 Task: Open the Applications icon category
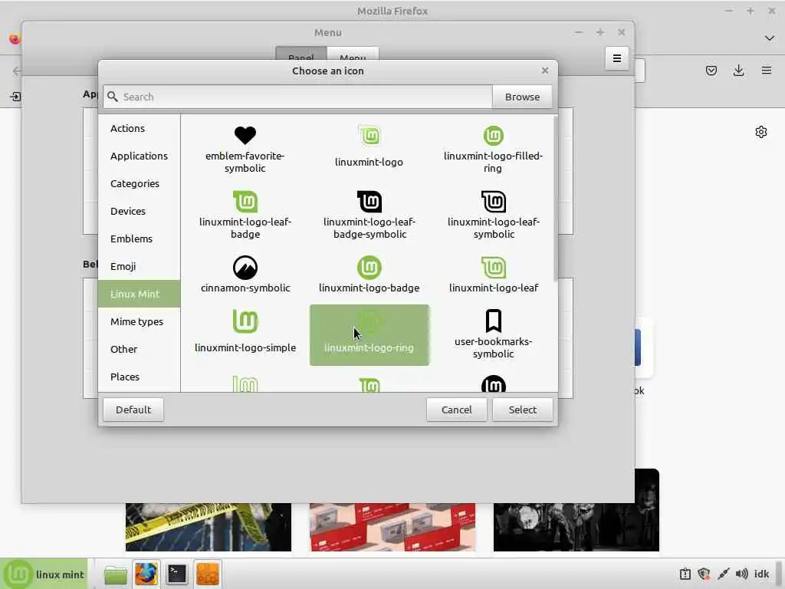(x=140, y=156)
